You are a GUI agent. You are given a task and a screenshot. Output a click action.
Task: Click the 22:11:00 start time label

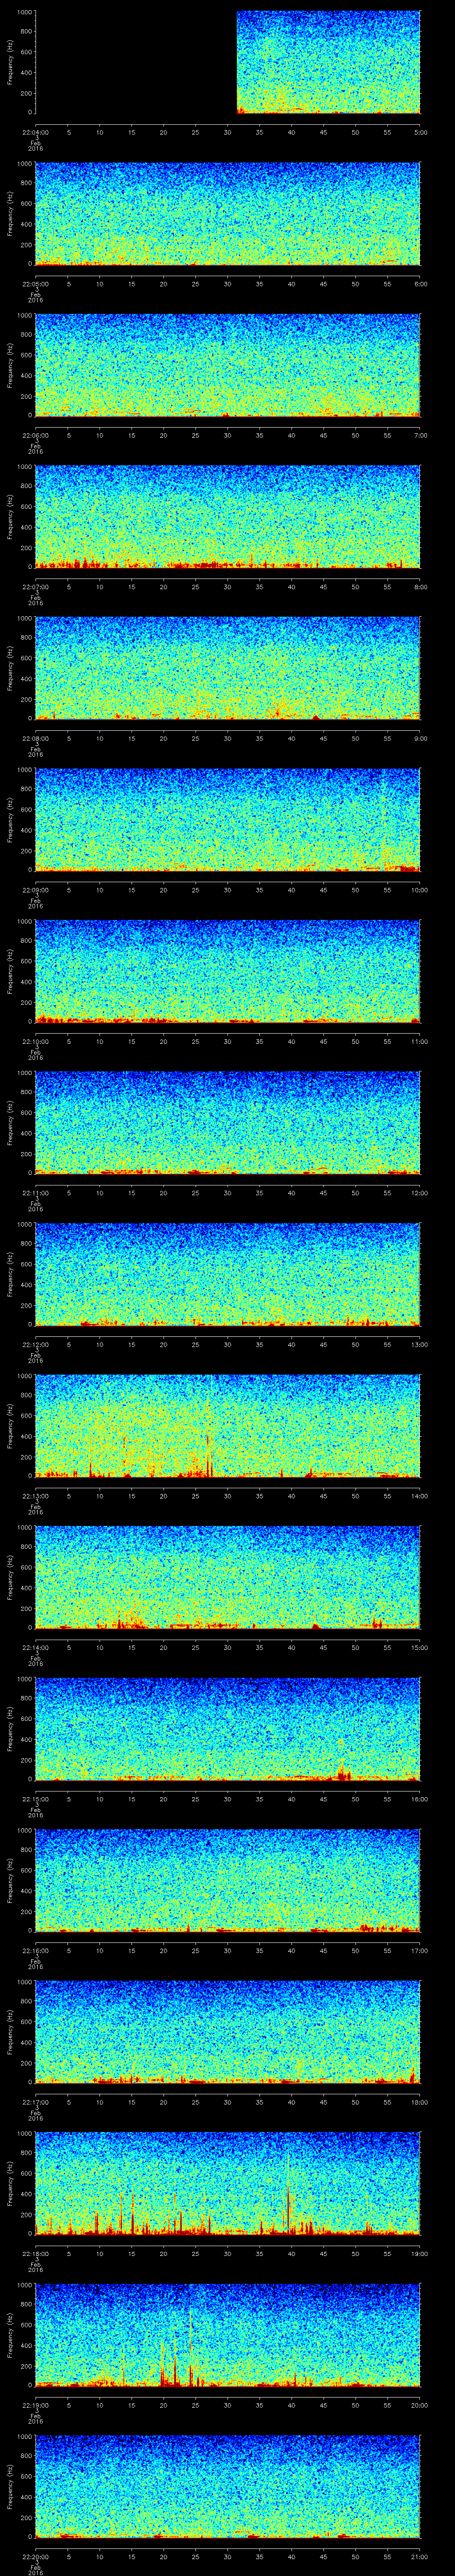pyautogui.click(x=35, y=1192)
